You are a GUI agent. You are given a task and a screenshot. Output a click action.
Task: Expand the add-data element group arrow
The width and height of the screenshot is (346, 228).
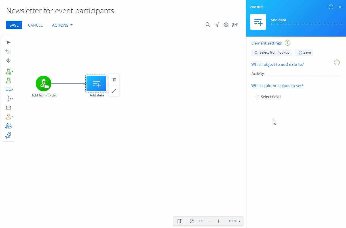click(x=12, y=90)
